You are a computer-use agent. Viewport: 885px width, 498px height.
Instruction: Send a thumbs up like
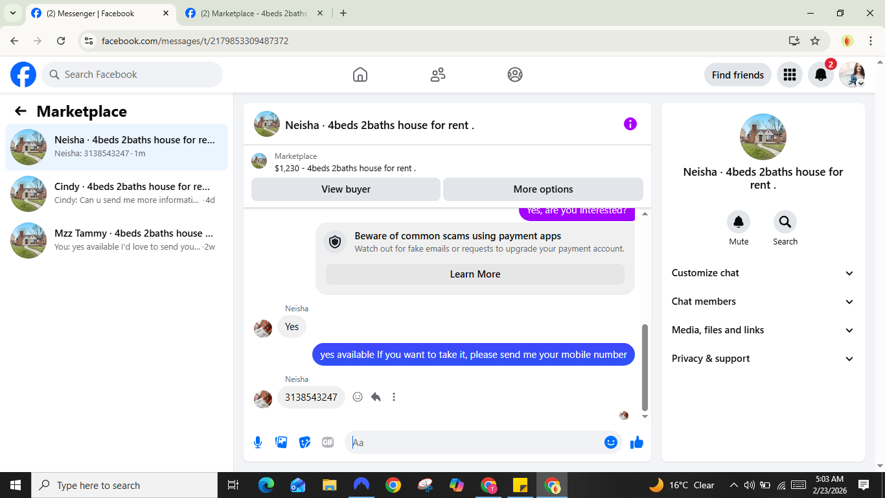[637, 442]
